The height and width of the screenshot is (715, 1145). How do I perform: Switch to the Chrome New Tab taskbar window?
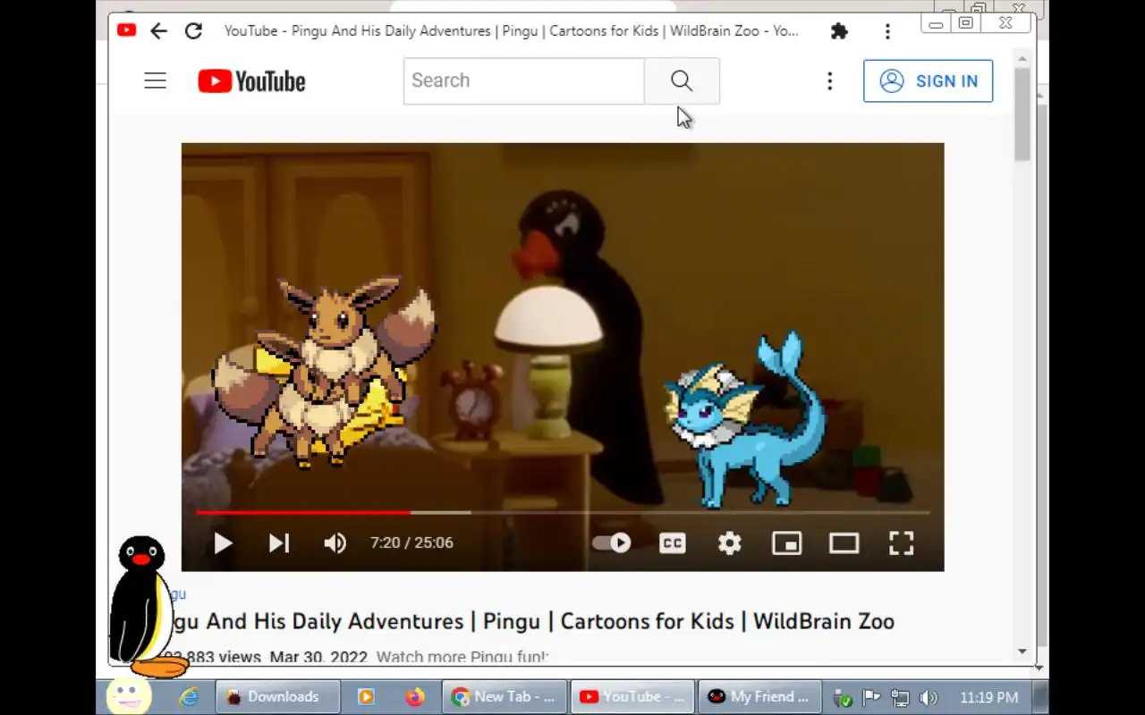coord(505,697)
